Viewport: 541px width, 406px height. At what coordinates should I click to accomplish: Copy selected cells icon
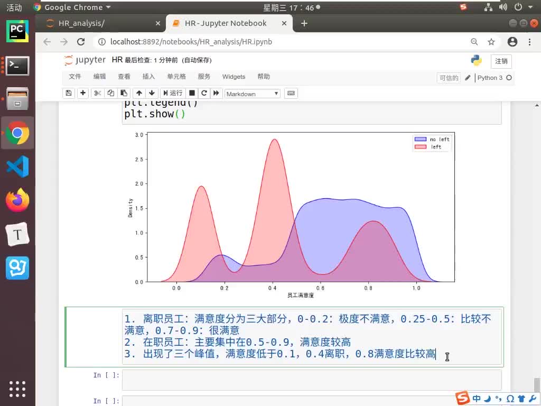point(111,93)
